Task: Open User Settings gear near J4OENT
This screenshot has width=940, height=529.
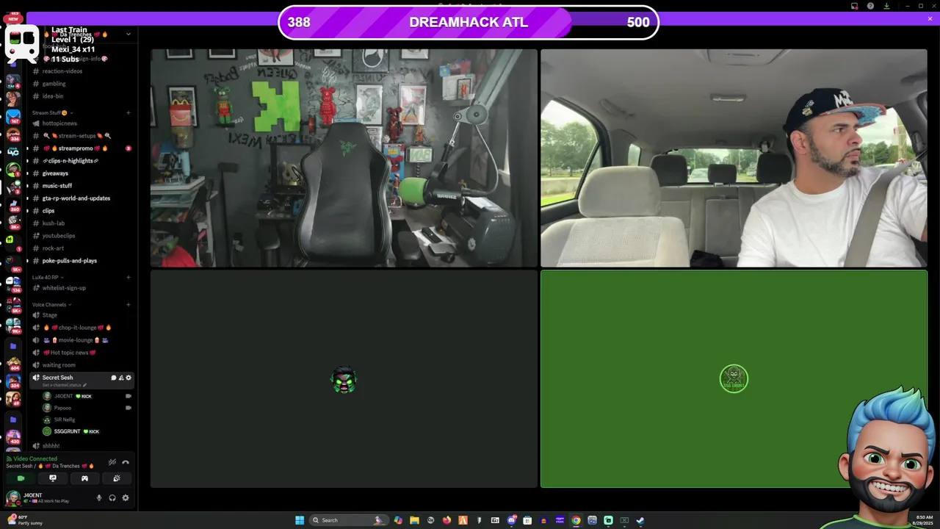Action: pyautogui.click(x=126, y=498)
